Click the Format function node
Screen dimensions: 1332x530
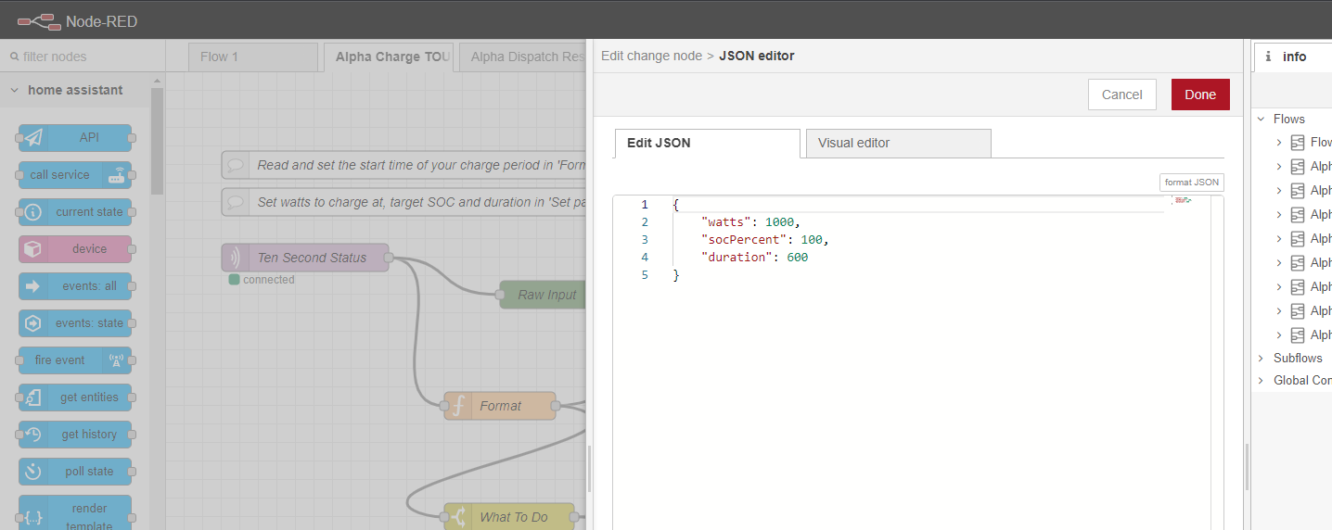tap(500, 406)
